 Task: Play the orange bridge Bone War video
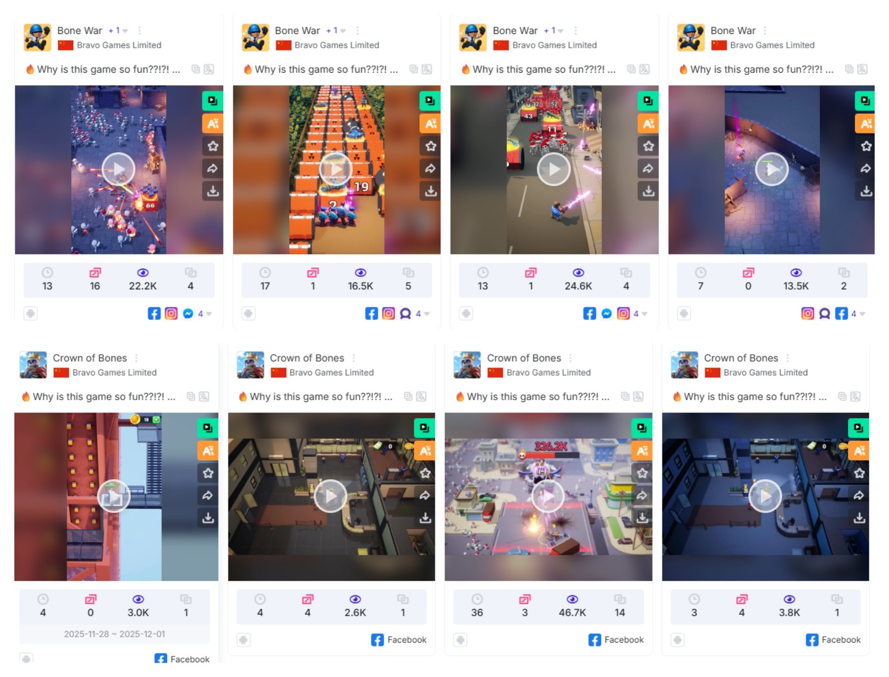pyautogui.click(x=336, y=169)
